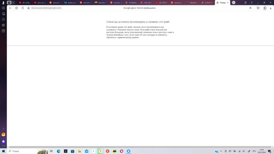The width and height of the screenshot is (274, 154).
Task: Open the Windows Start button
Action: [x=3, y=151]
